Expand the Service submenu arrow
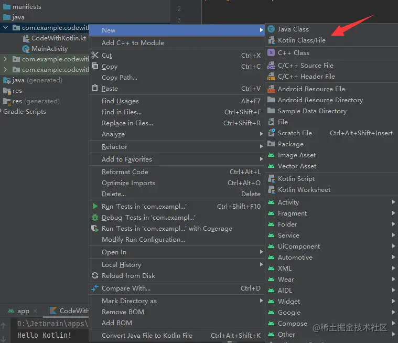Image resolution: width=398 pixels, height=343 pixels. pyautogui.click(x=393, y=235)
